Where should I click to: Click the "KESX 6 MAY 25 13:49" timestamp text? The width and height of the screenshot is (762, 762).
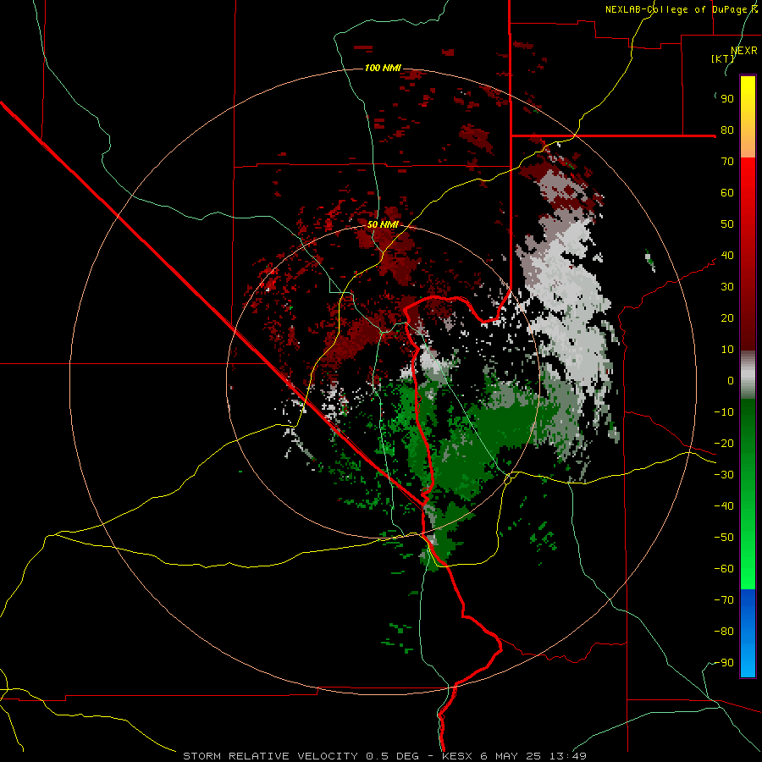click(514, 756)
